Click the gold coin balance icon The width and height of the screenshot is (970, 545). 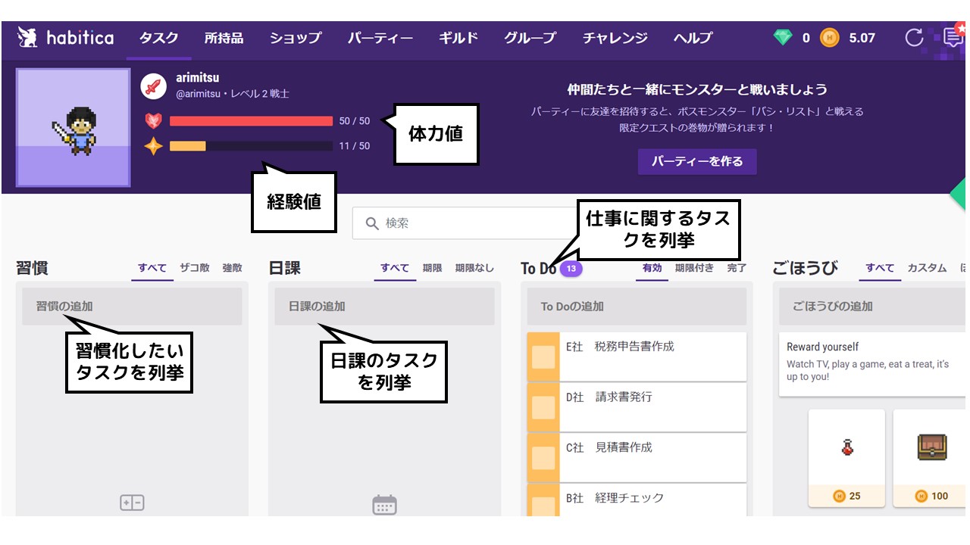[x=830, y=37]
